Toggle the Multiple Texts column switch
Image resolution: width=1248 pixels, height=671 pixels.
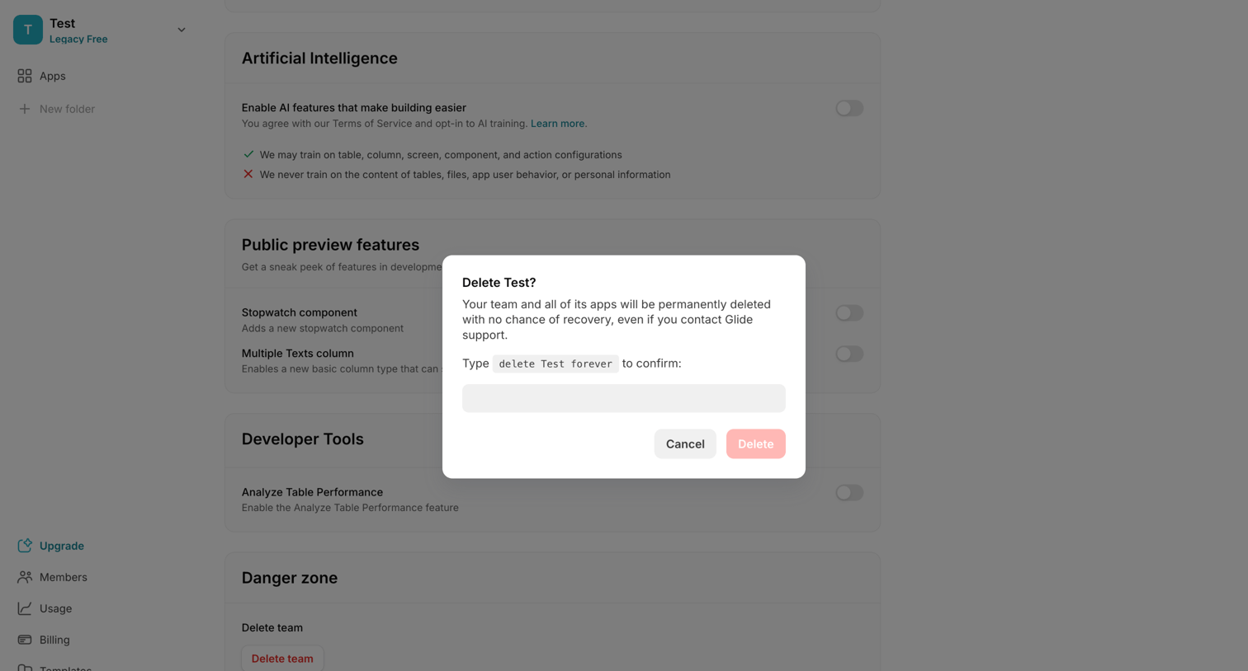[849, 354]
